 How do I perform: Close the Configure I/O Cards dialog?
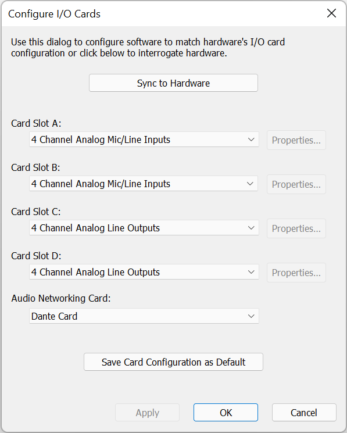coord(331,13)
